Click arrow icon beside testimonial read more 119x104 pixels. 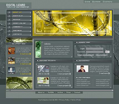[x=109, y=73]
